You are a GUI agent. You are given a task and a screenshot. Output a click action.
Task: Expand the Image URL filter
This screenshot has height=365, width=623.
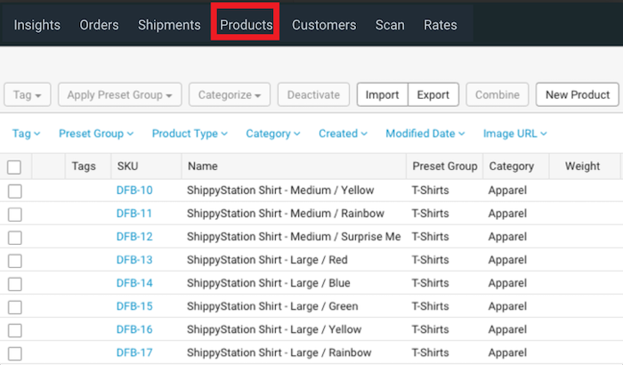pos(514,134)
